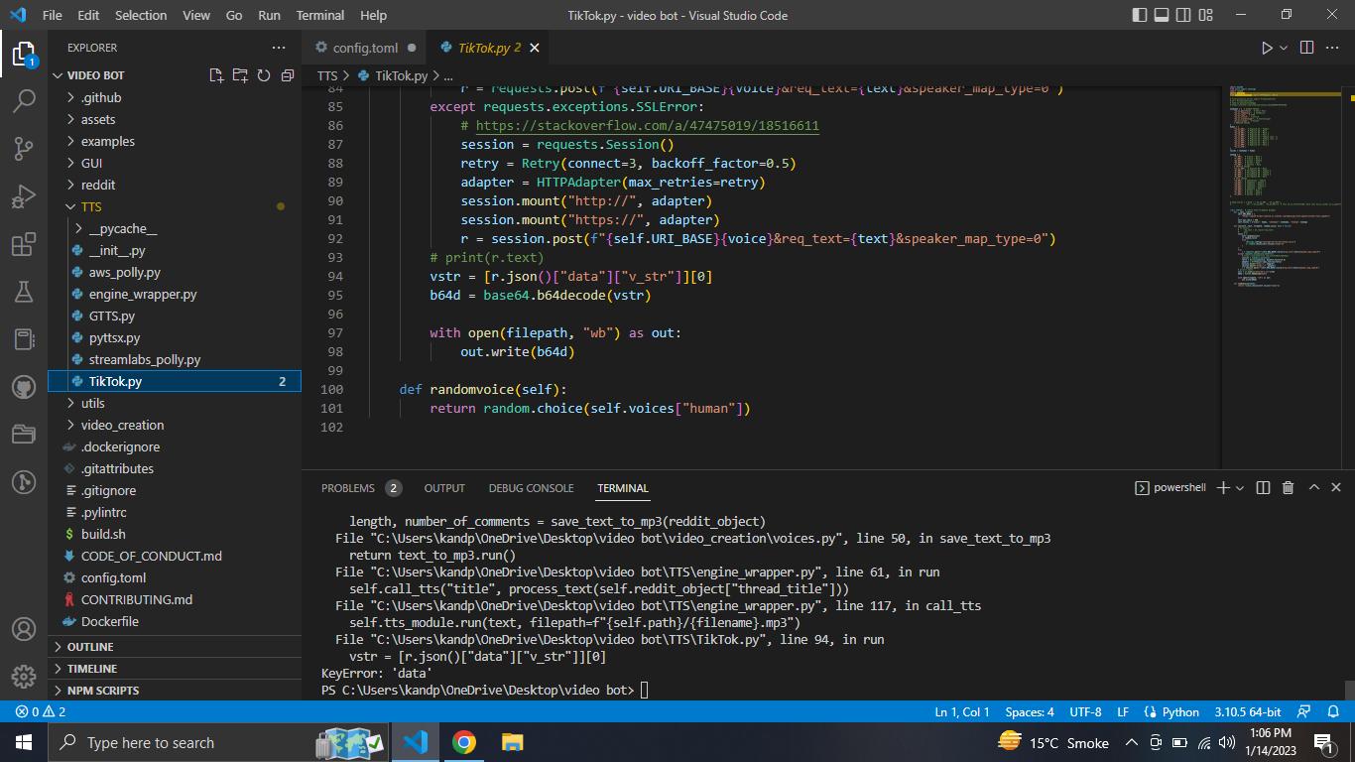Open the Terminal menu
This screenshot has width=1355, height=762.
point(319,15)
